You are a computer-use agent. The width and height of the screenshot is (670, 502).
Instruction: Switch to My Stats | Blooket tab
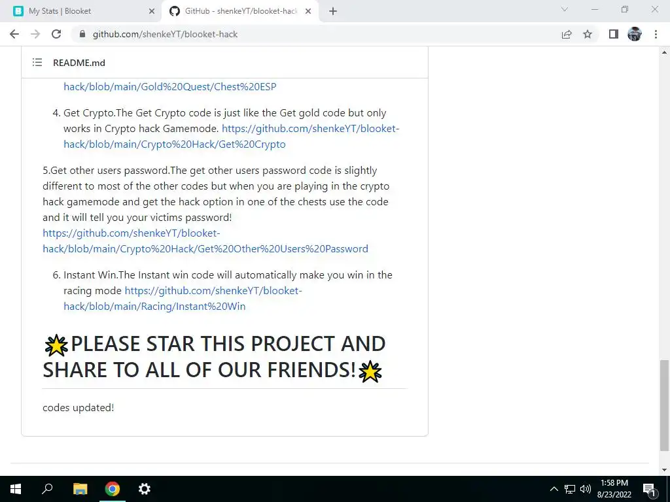(81, 11)
